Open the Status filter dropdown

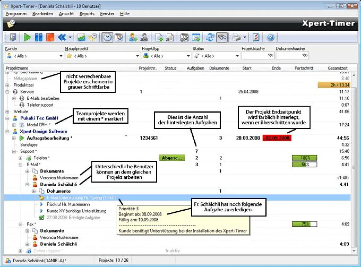pyautogui.click(x=237, y=56)
